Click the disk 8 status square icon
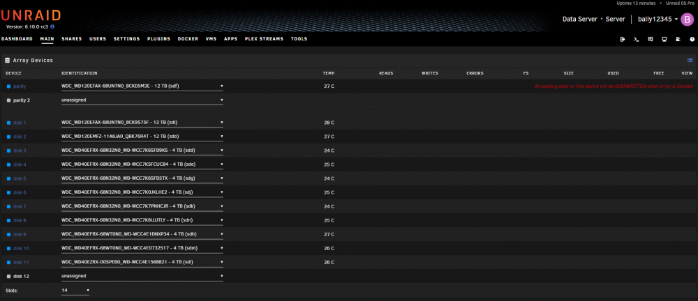The height and width of the screenshot is (301, 698). pos(8,221)
